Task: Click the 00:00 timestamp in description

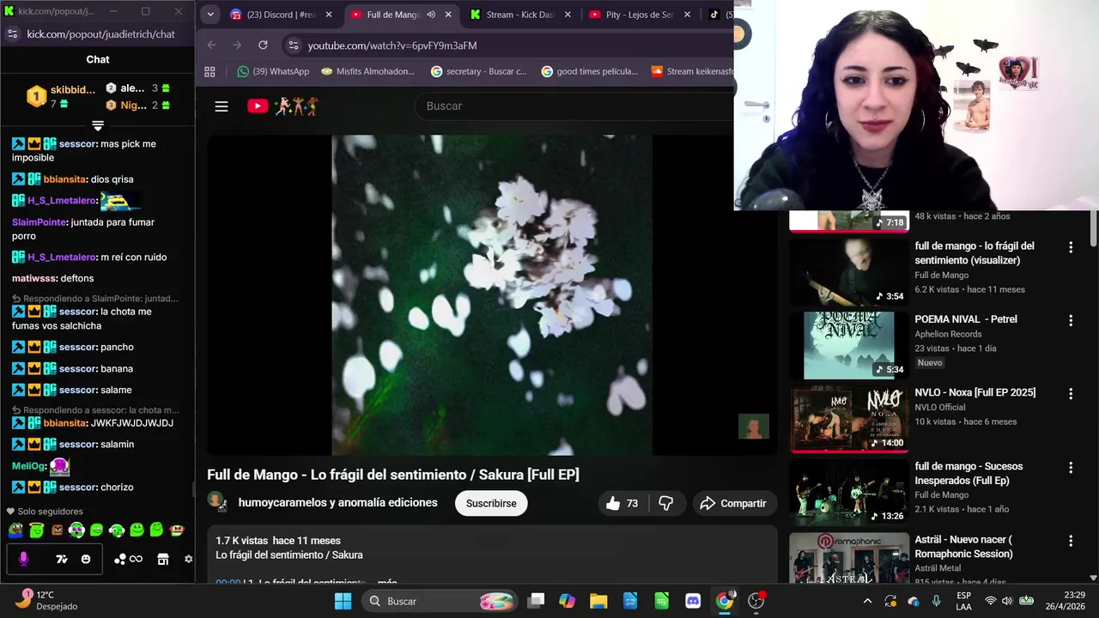Action: pos(228,582)
